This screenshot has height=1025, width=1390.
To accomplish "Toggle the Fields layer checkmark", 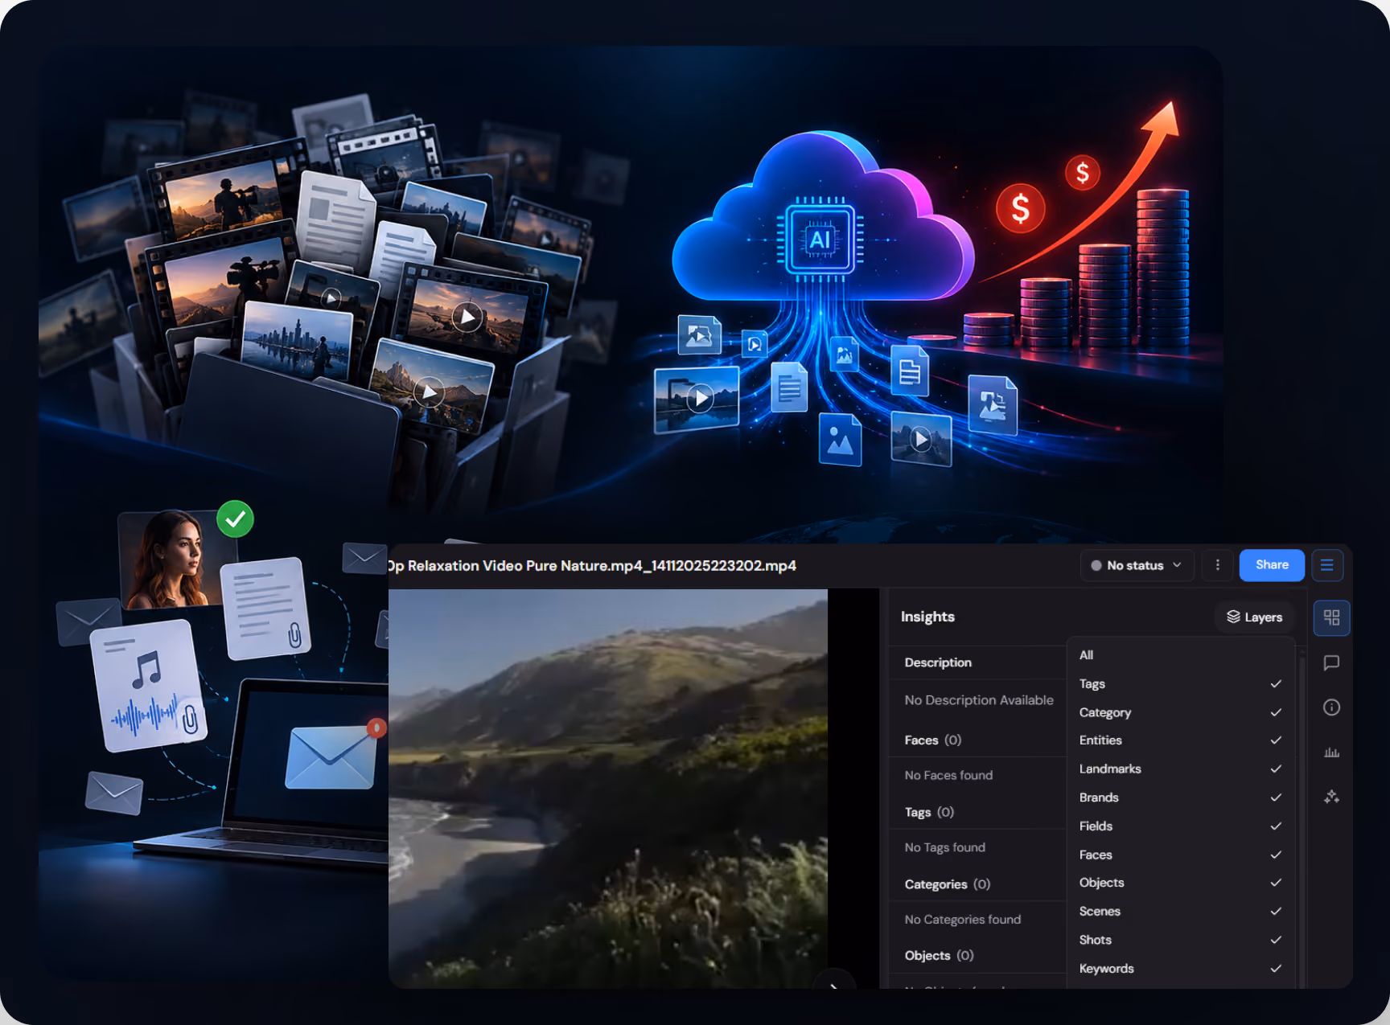I will pyautogui.click(x=1276, y=826).
